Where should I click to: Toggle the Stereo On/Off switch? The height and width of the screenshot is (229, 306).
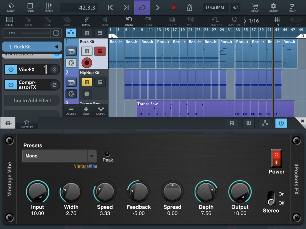(x=271, y=198)
